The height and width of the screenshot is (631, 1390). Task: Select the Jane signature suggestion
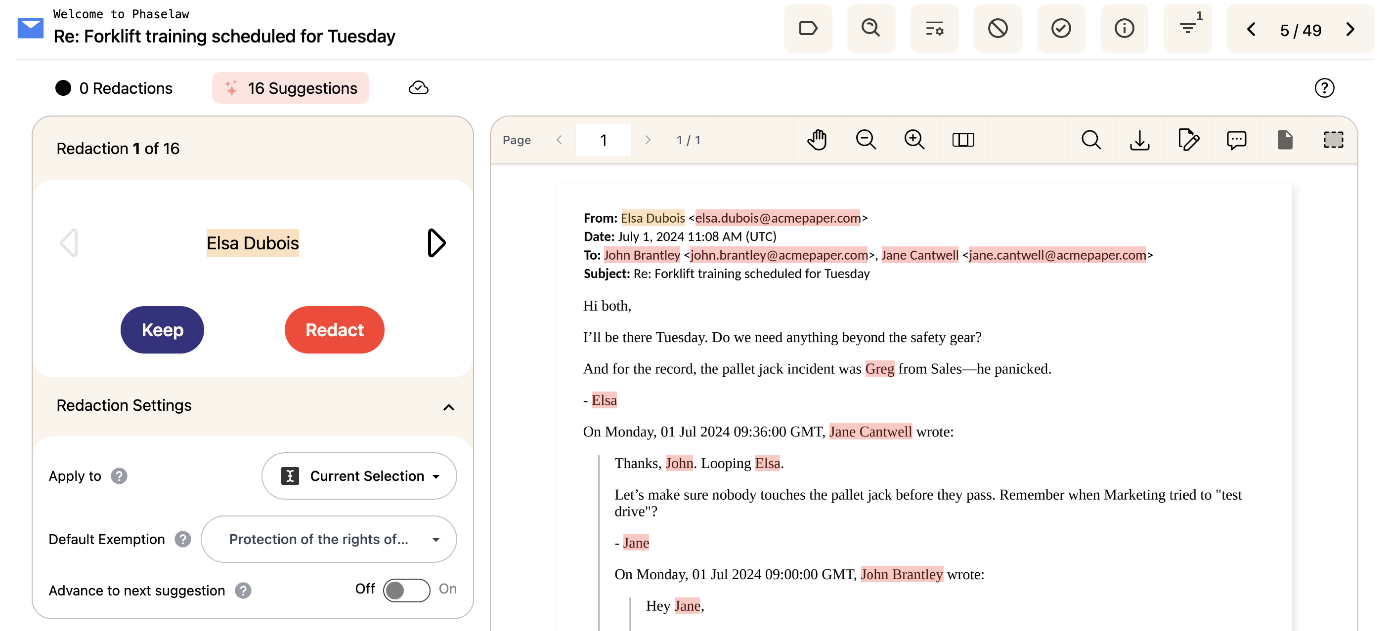pyautogui.click(x=636, y=543)
